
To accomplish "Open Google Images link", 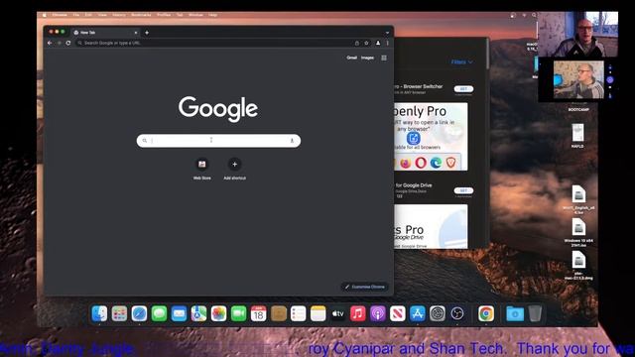I will click(x=367, y=58).
